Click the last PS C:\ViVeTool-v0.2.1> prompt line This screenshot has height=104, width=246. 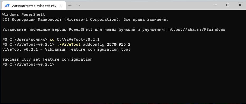click(28, 64)
